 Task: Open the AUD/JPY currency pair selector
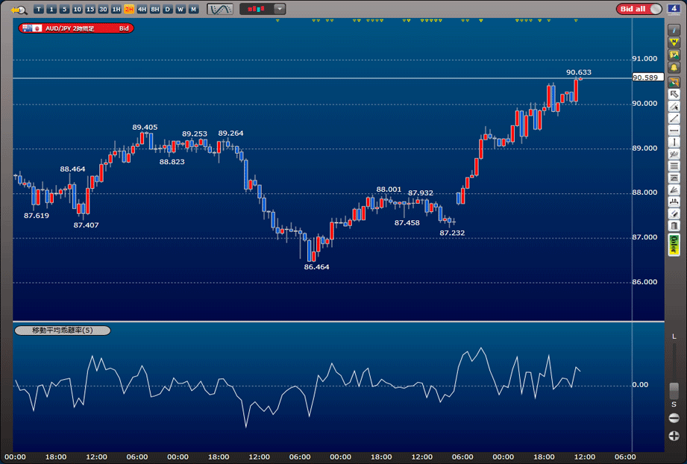(75, 28)
